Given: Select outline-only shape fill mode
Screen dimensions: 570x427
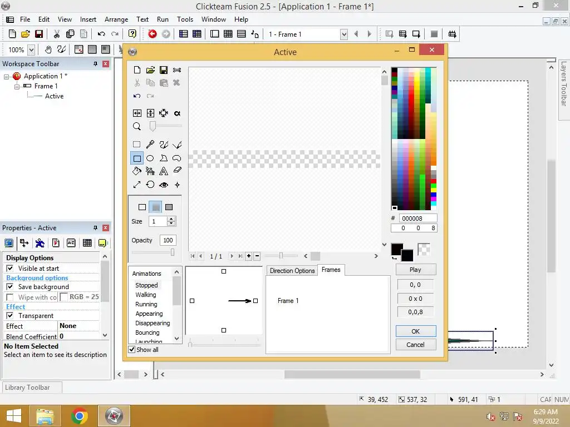Looking at the screenshot, I should [x=142, y=207].
